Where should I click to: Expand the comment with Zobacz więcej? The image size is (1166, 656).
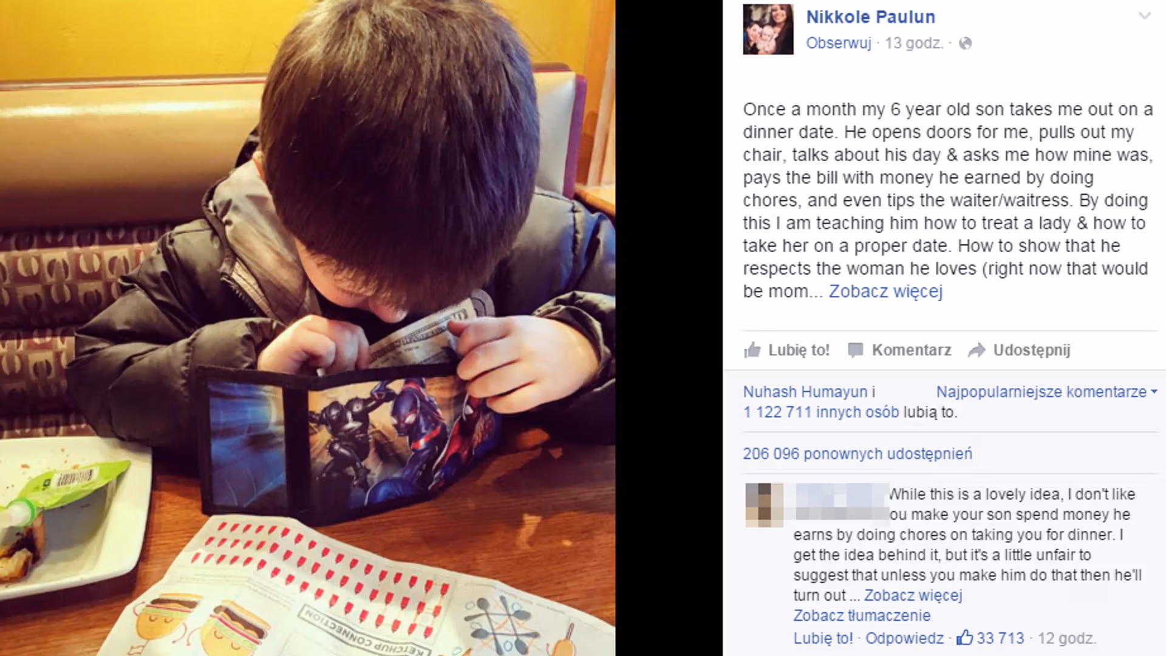(913, 595)
